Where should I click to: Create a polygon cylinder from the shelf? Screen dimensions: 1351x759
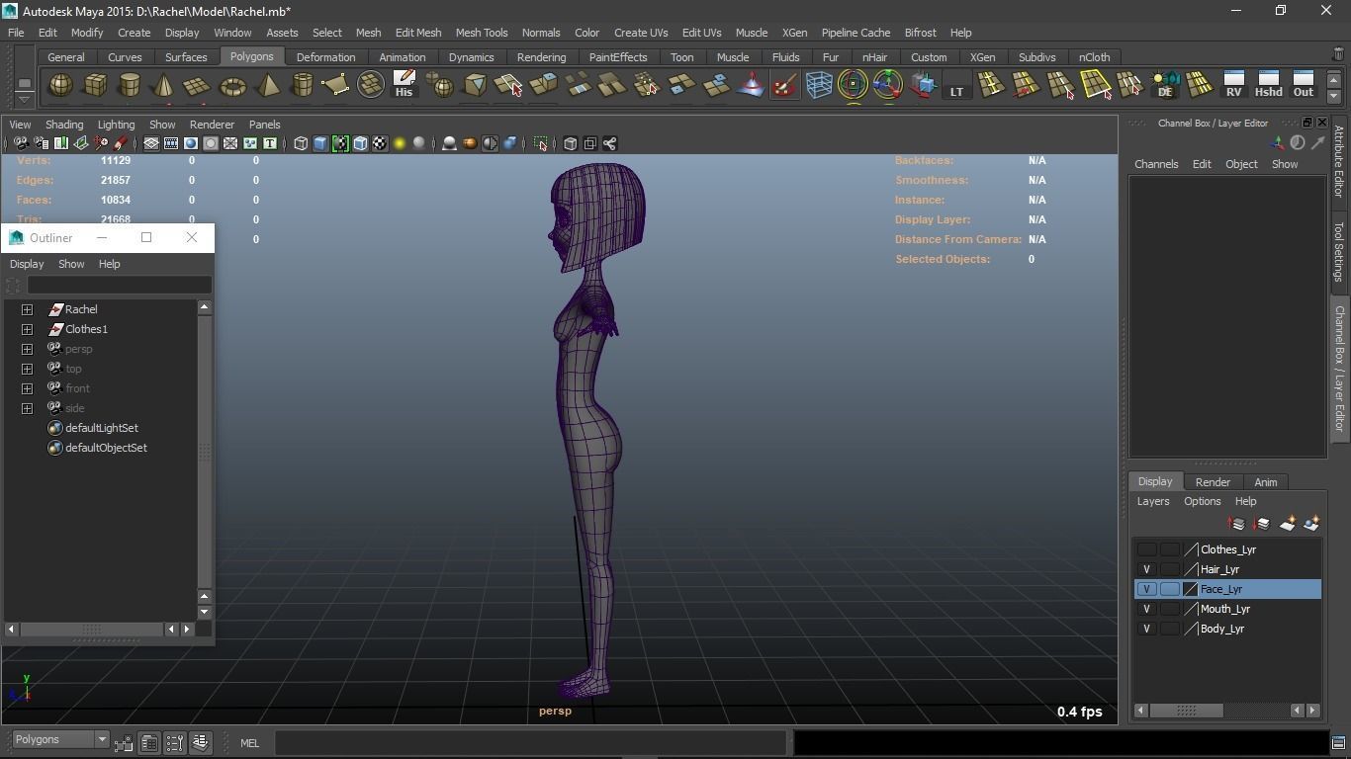(x=130, y=86)
